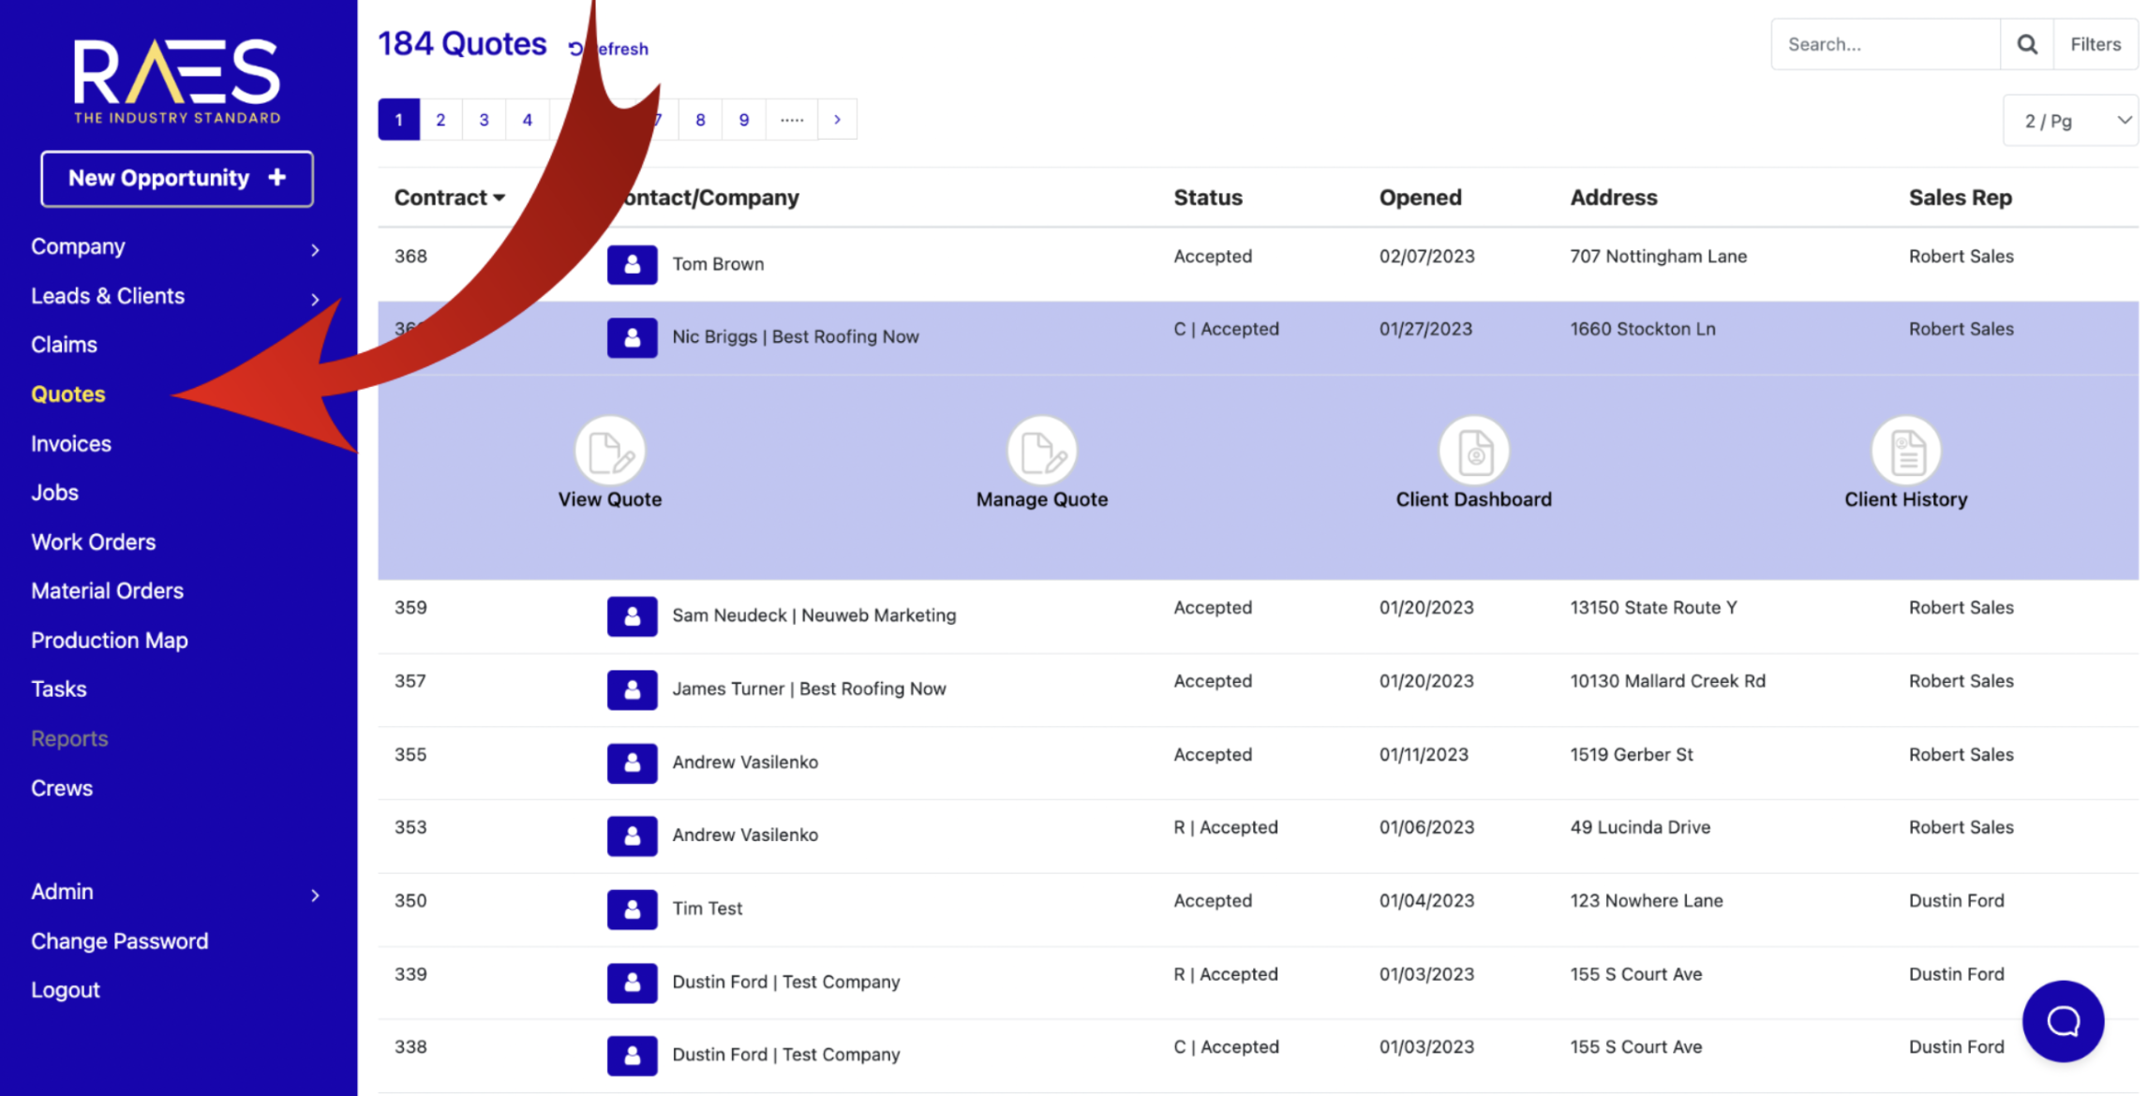2148x1096 pixels.
Task: Click the New Opportunity button
Action: [x=177, y=178]
